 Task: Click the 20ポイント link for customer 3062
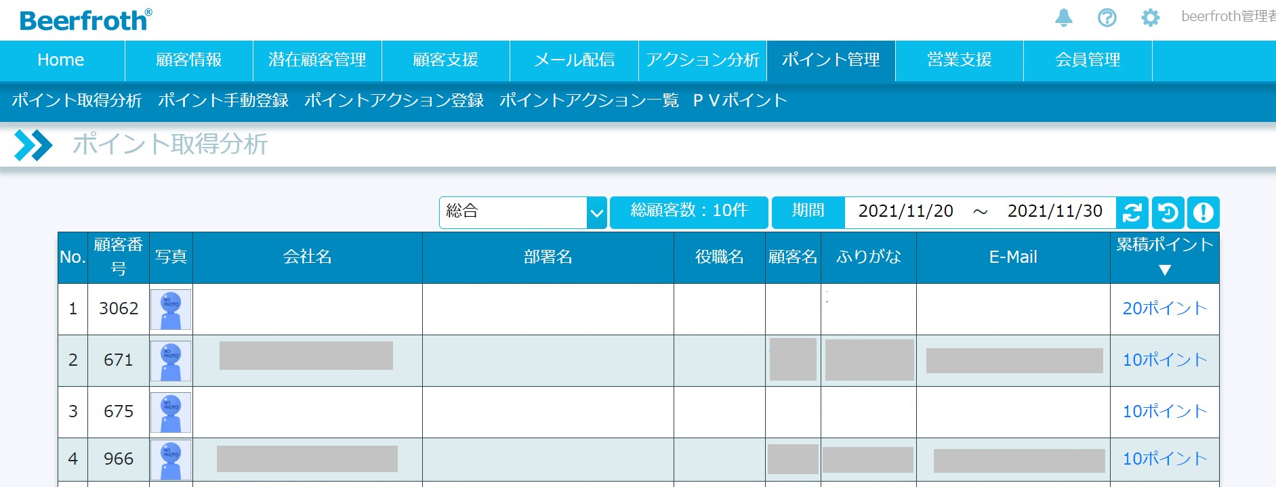[1164, 308]
